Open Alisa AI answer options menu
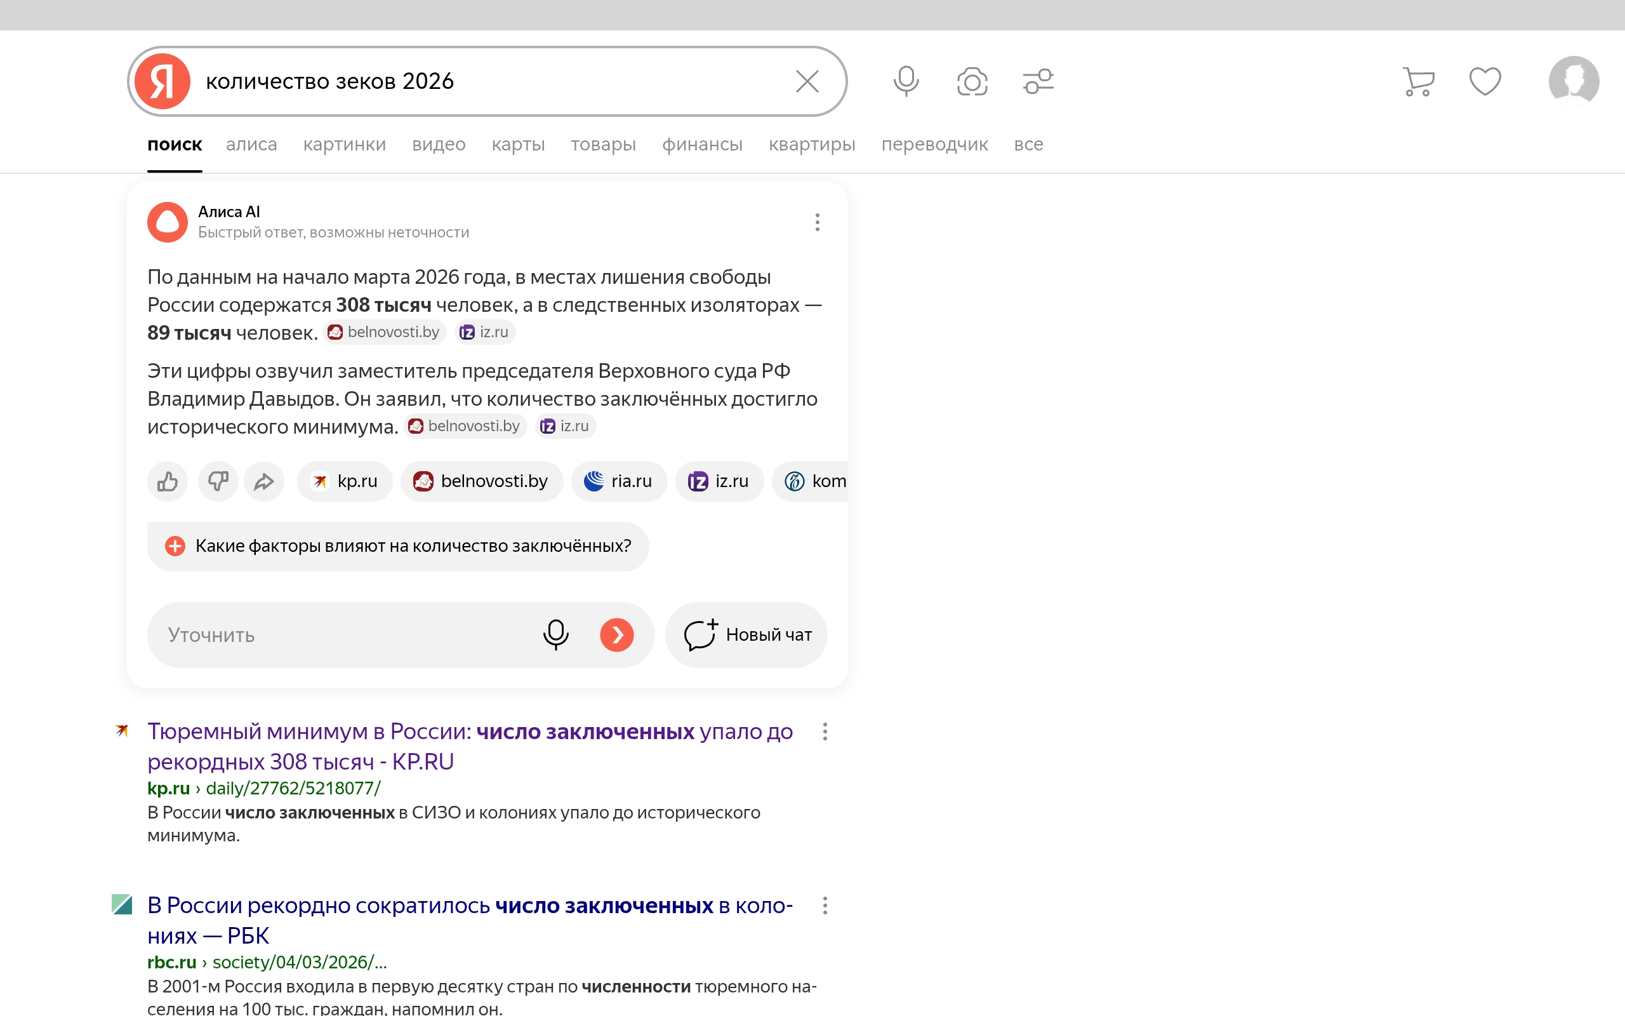The height and width of the screenshot is (1016, 1625). pos(817,222)
